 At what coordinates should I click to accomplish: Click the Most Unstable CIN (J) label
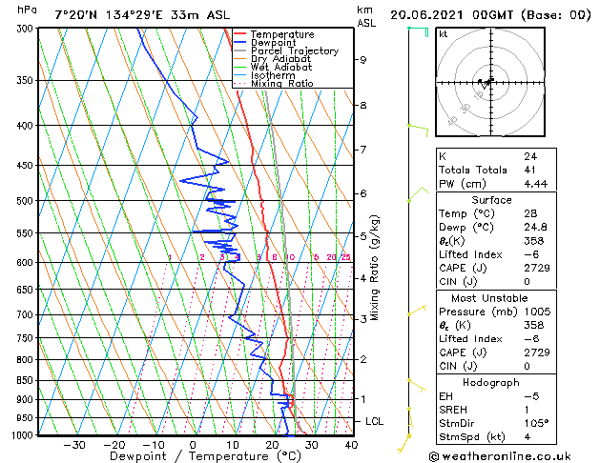click(x=458, y=366)
